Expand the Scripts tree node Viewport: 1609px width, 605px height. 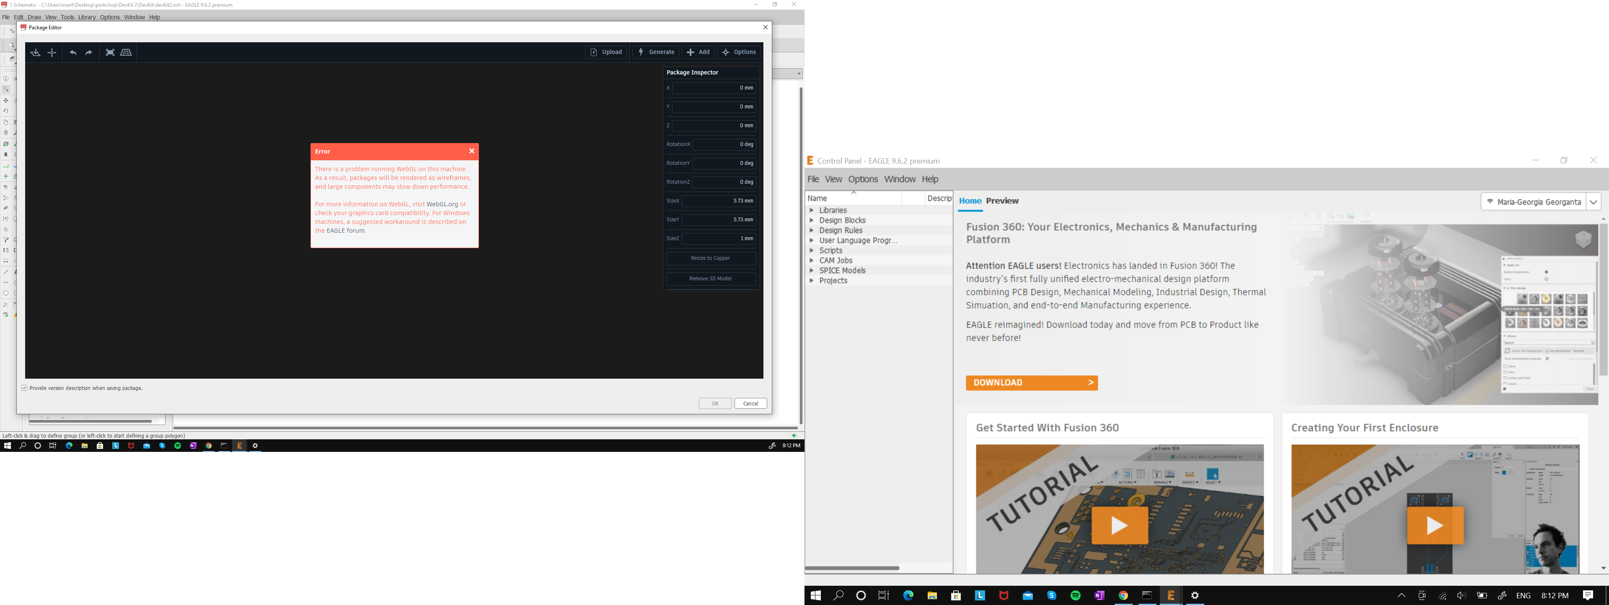click(x=811, y=250)
